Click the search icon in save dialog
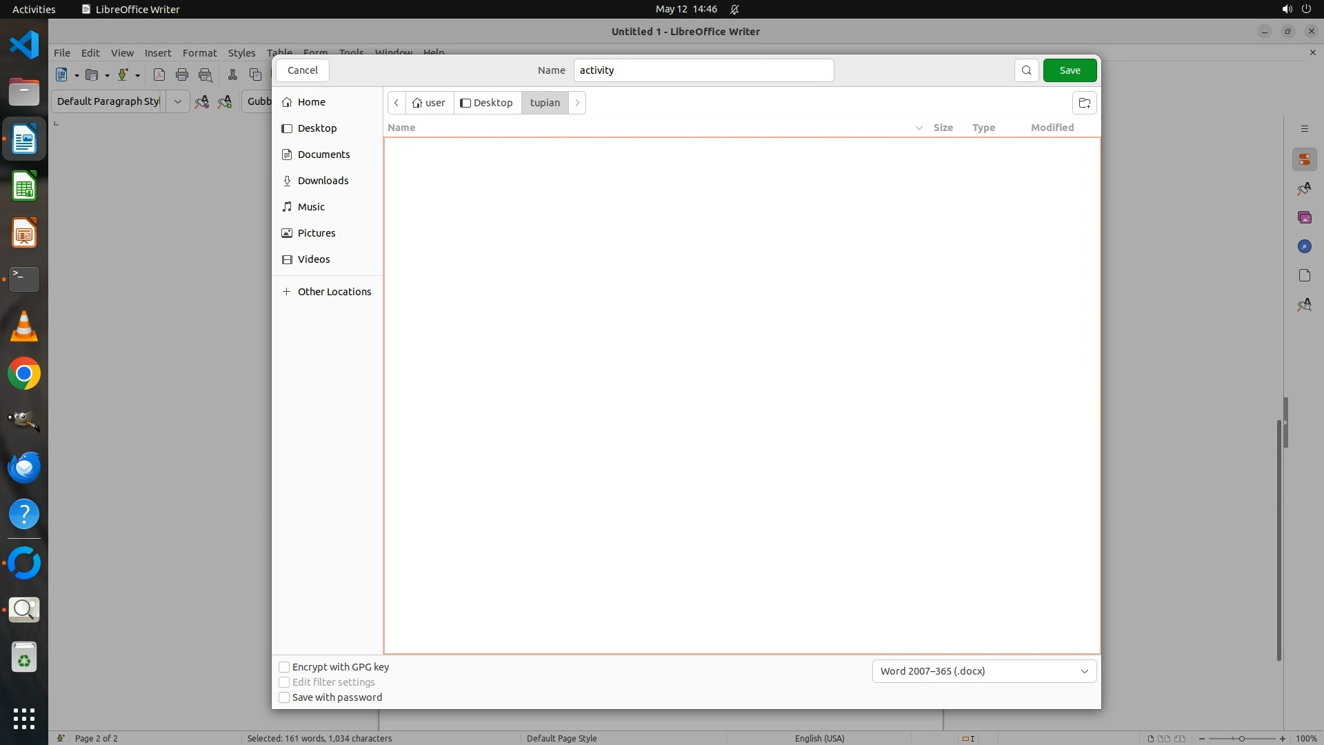Viewport: 1324px width, 745px height. point(1026,70)
